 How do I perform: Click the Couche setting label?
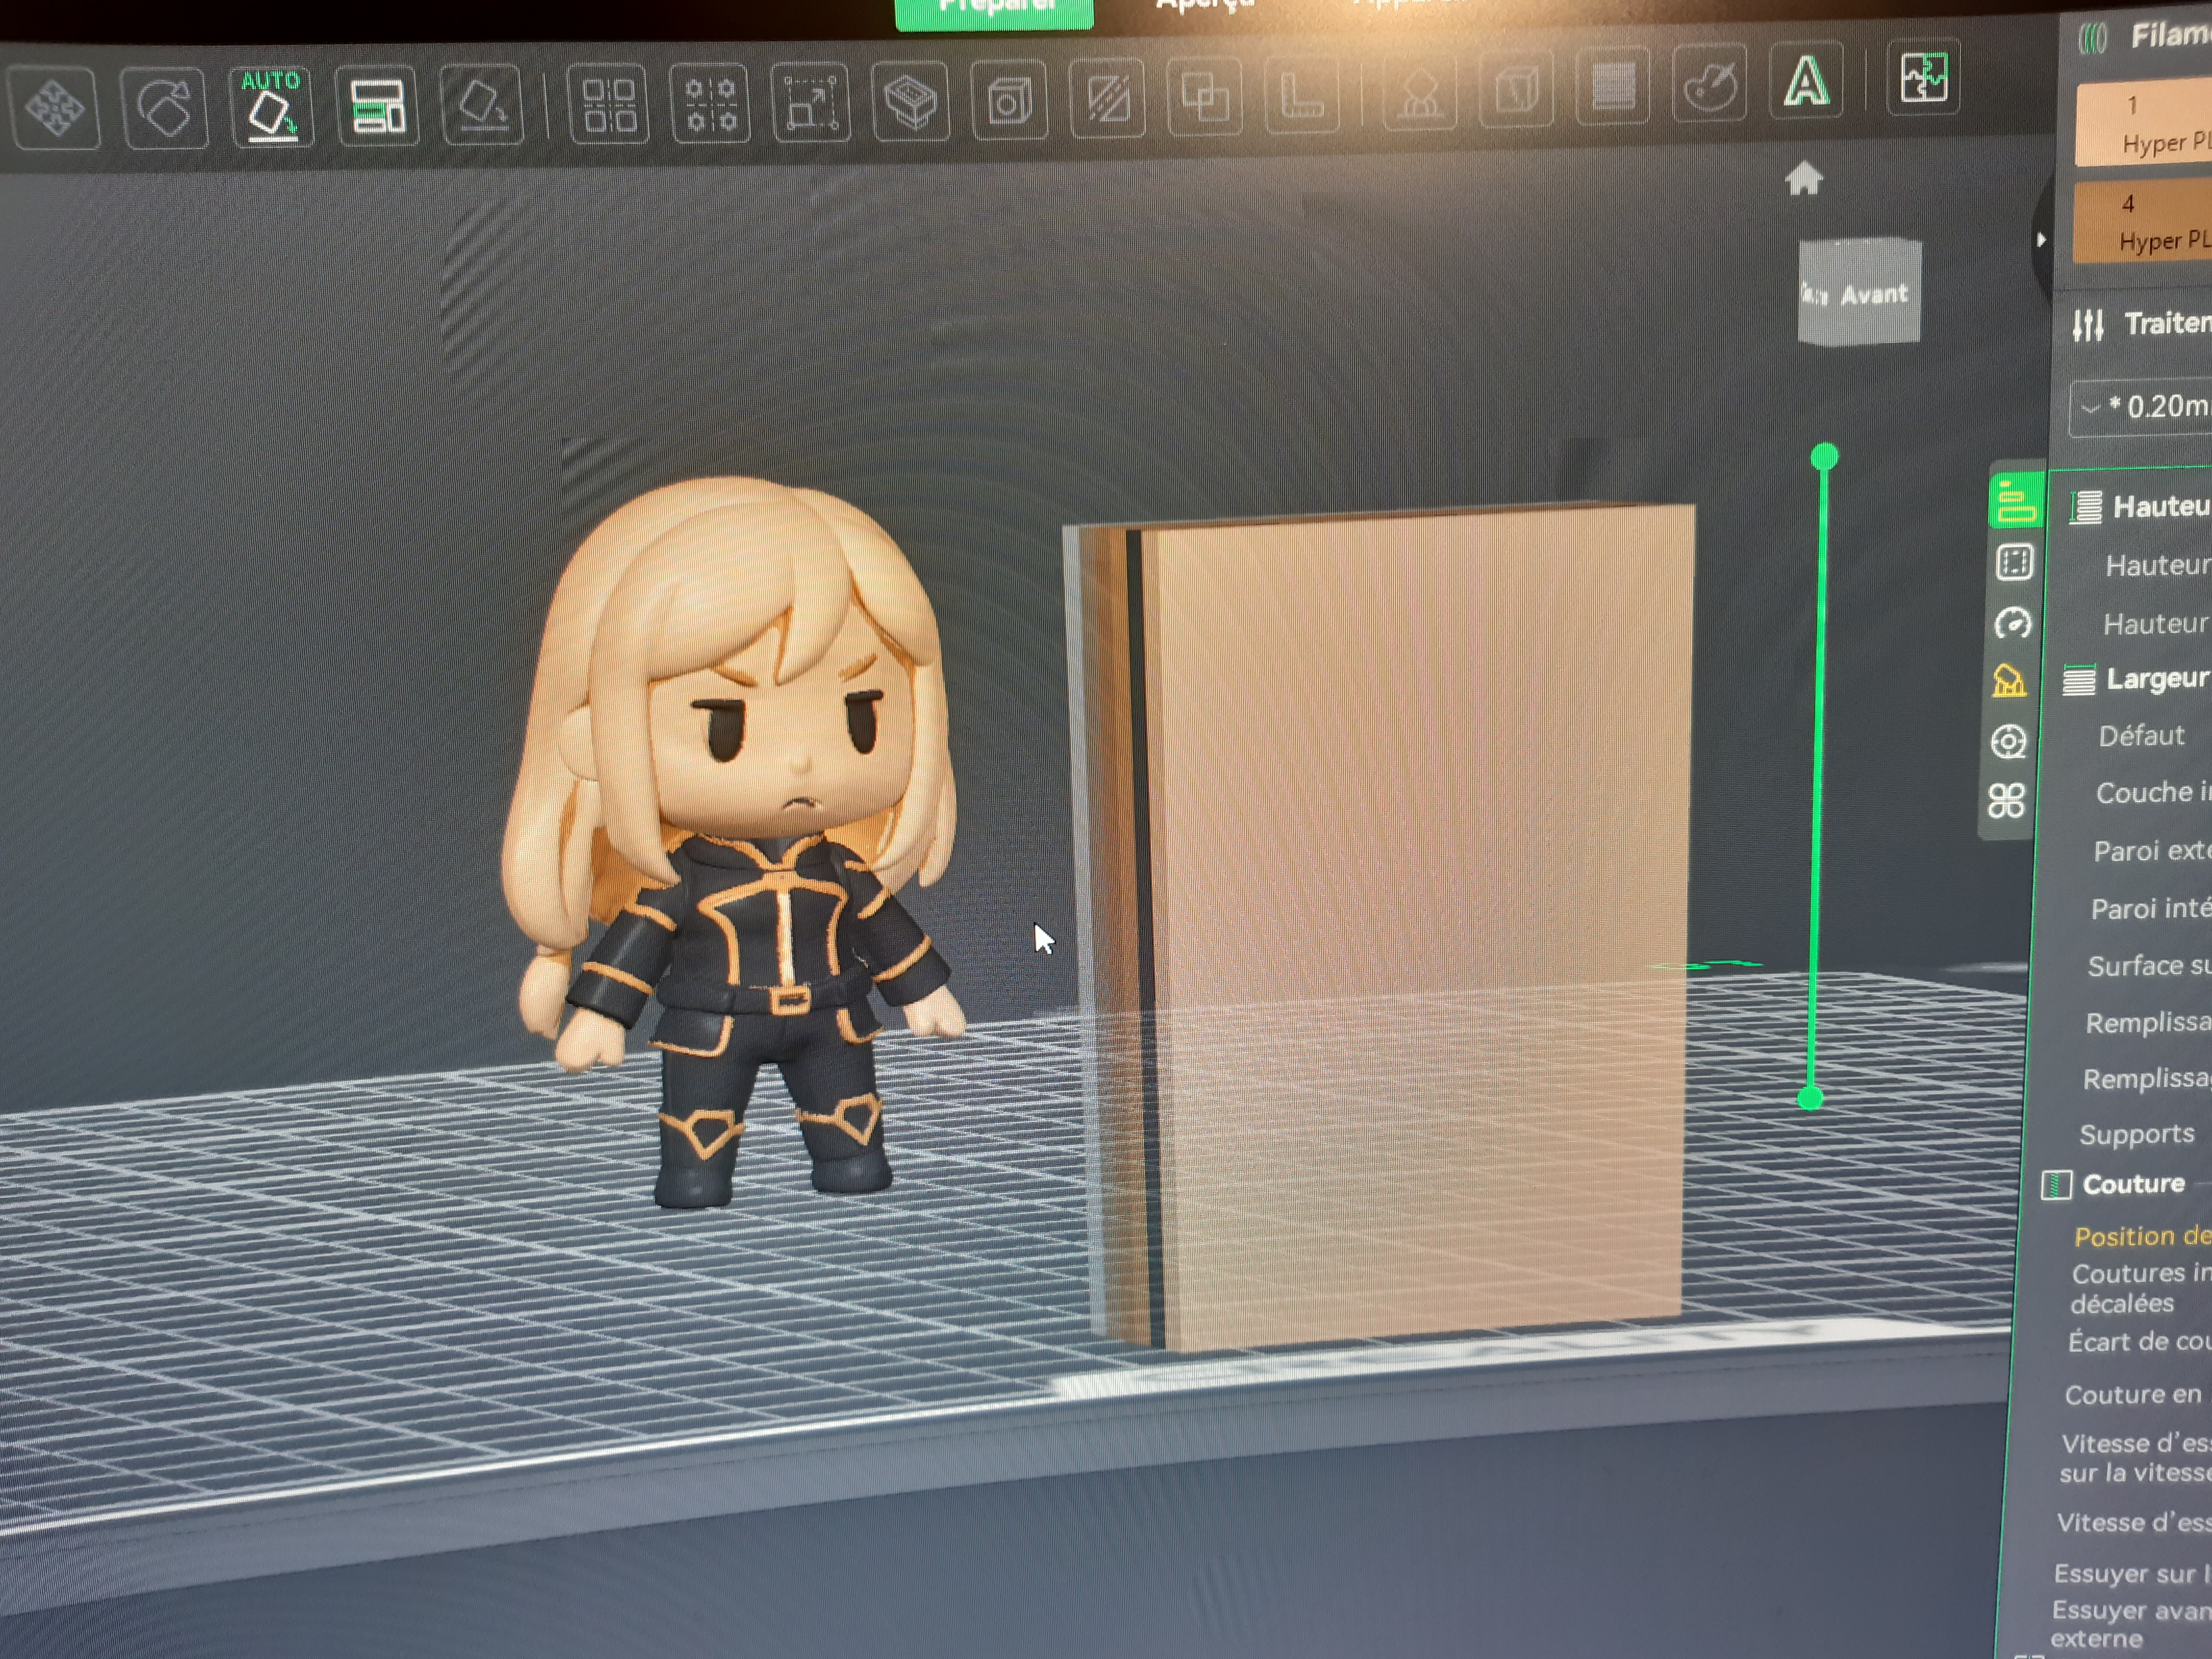[2153, 793]
